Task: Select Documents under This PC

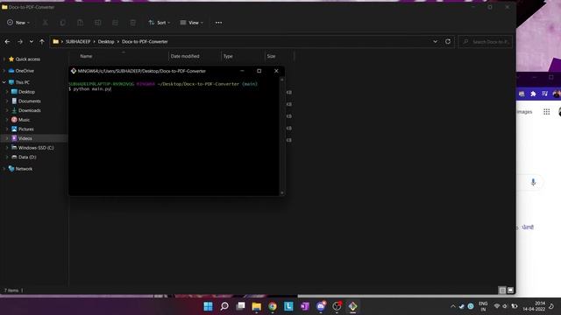Action: (x=29, y=101)
